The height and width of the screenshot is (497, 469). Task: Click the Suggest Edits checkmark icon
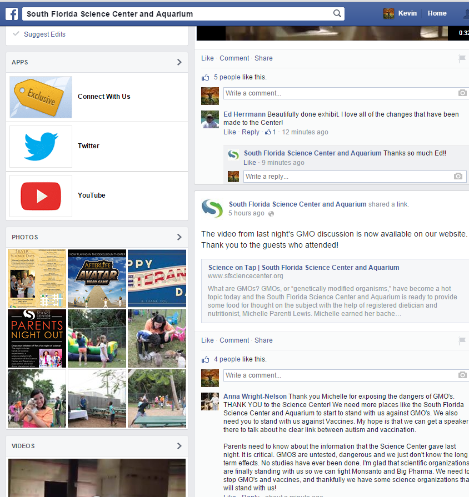click(x=16, y=34)
